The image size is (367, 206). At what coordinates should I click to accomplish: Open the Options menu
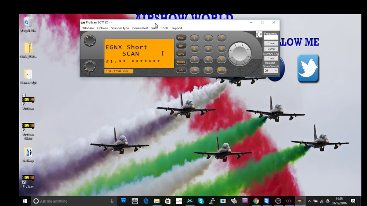point(102,28)
